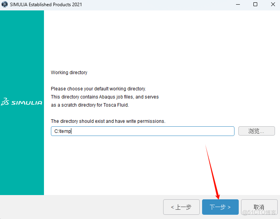
Task: Go back with the 上一步 button
Action: coord(181,207)
